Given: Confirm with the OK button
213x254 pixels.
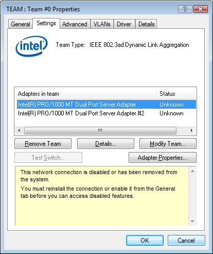Looking at the screenshot, I should point(145,240).
